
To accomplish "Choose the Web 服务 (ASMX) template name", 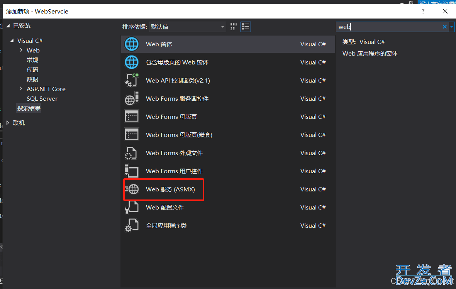I will tap(170, 189).
